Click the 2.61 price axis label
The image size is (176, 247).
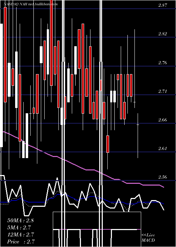click(x=163, y=149)
